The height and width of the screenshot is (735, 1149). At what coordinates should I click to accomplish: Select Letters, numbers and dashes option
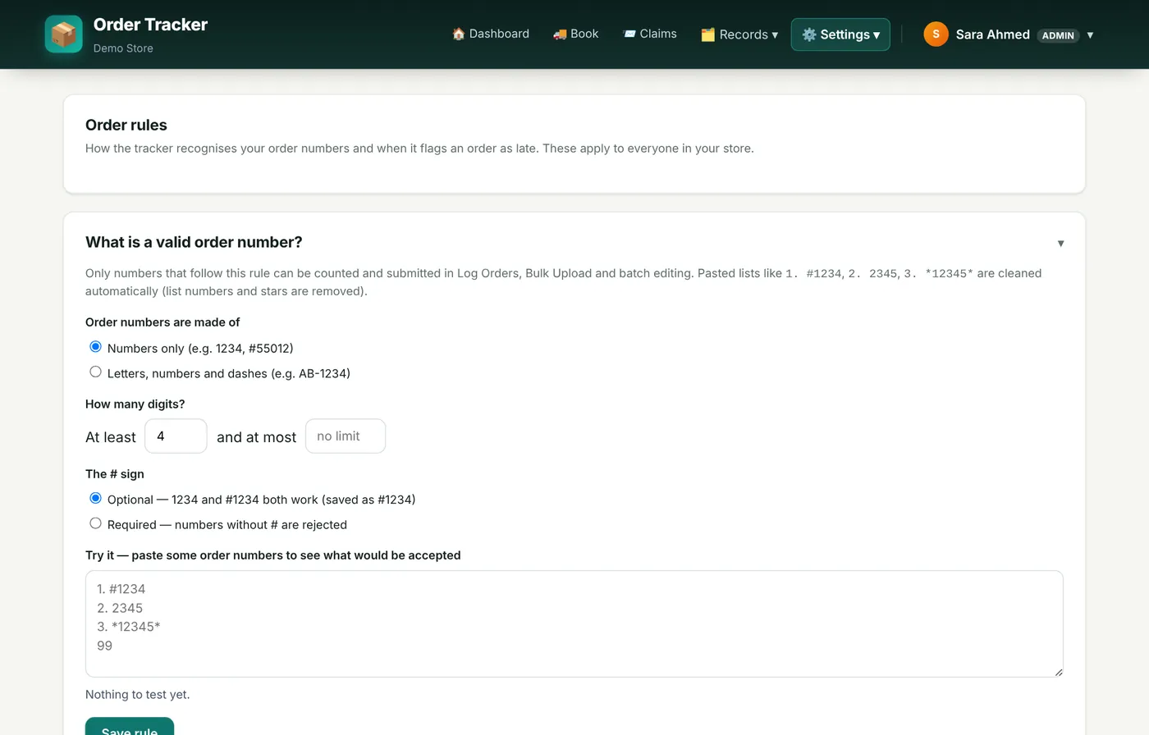coord(96,372)
